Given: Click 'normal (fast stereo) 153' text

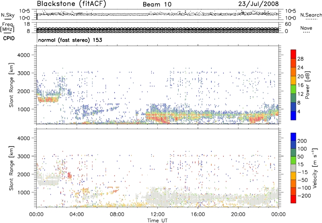Looking at the screenshot, I should coord(70,40).
